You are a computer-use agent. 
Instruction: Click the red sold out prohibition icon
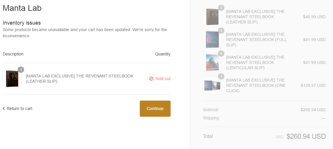[x=151, y=79]
